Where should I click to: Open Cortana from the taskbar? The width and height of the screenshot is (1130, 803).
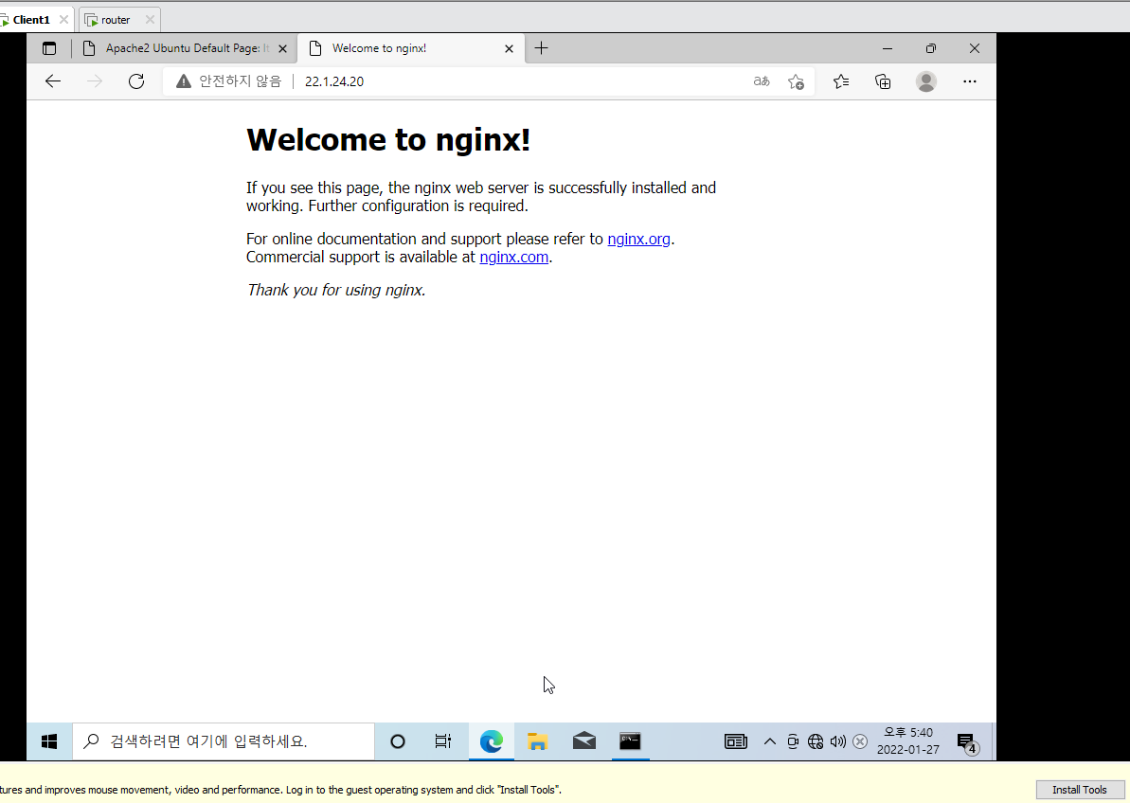click(x=397, y=741)
